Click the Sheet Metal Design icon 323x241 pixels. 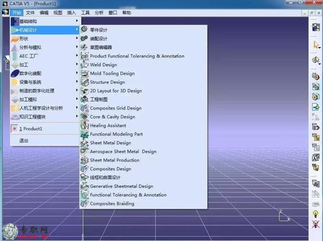pyautogui.click(x=85, y=142)
